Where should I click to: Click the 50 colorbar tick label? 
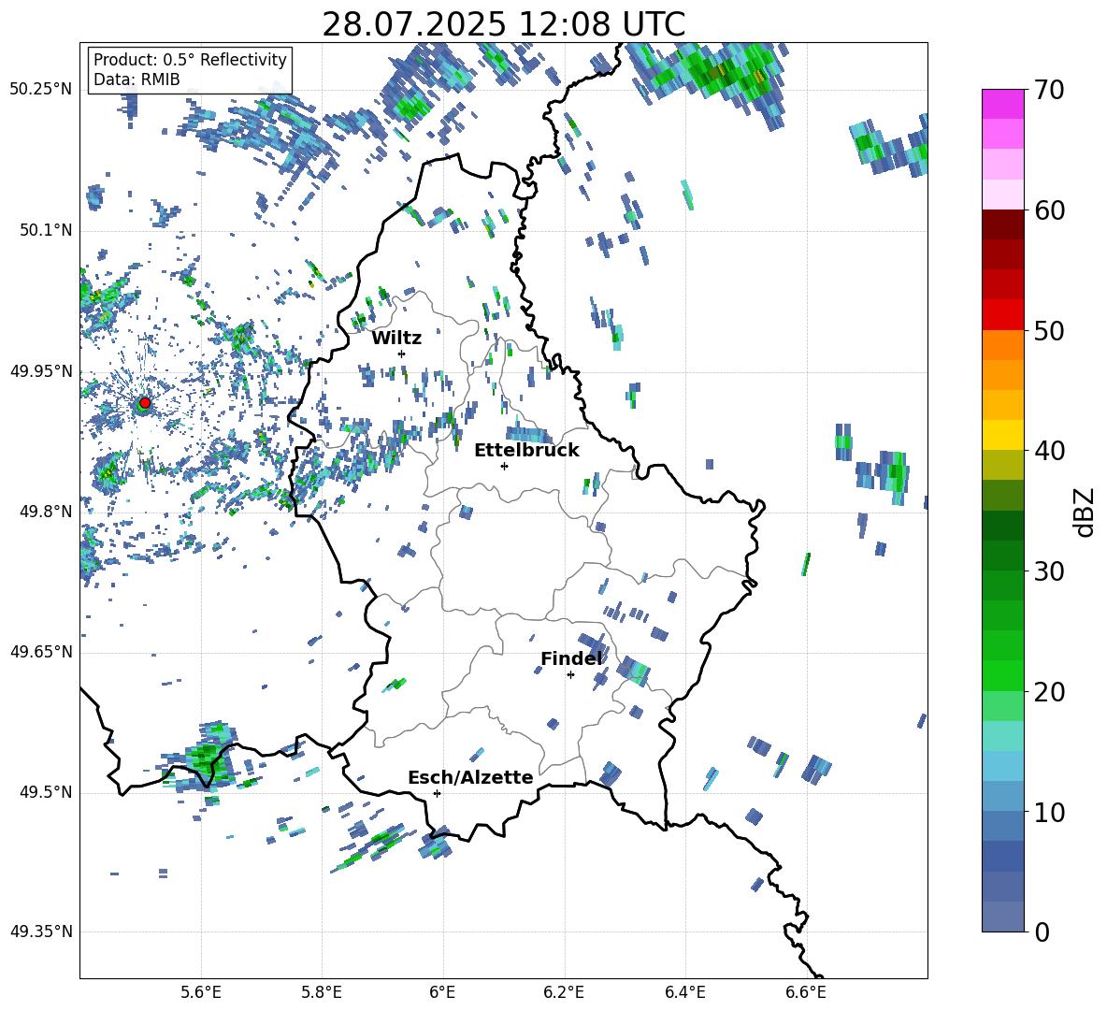(1048, 331)
